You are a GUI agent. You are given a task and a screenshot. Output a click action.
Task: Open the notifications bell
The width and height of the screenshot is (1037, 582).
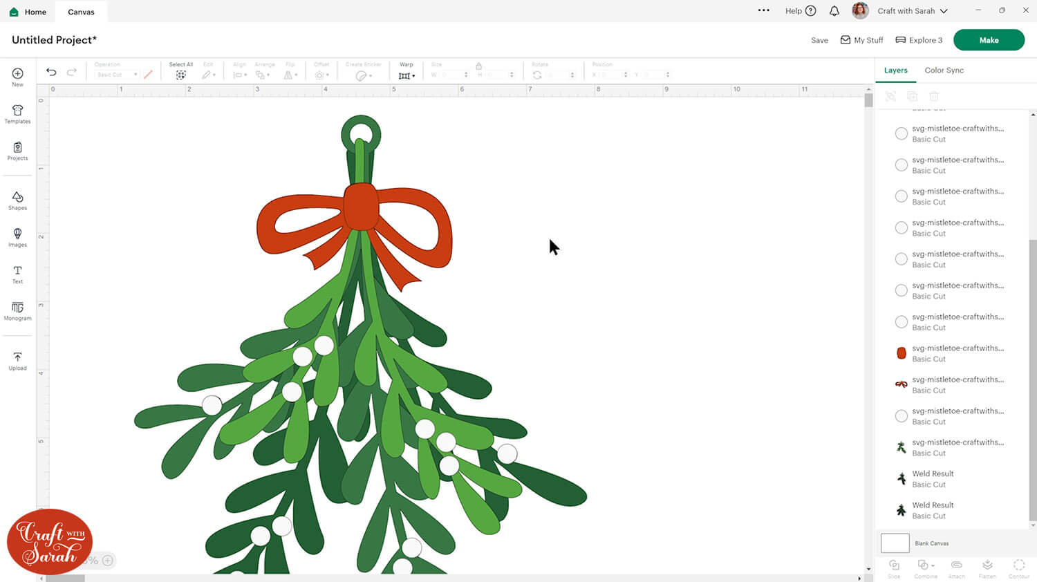(x=834, y=11)
